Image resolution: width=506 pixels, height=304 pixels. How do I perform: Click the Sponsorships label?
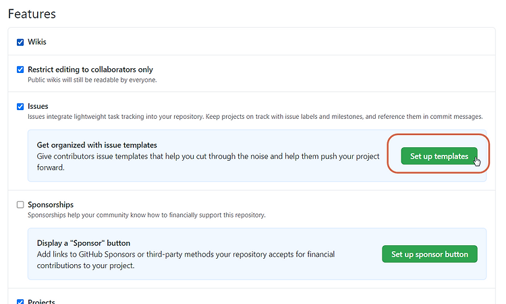click(x=51, y=205)
